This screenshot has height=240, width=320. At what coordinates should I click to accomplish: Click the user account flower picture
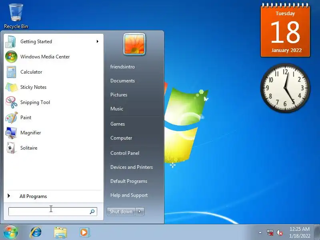pos(134,44)
